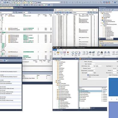Collapse Symbols node in Item Navigator
This screenshot has height=118, width=118.
pyautogui.click(x=55, y=82)
